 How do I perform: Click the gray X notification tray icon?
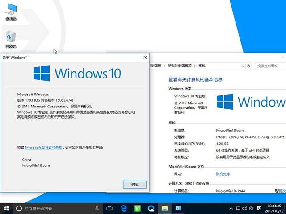click(251, 208)
